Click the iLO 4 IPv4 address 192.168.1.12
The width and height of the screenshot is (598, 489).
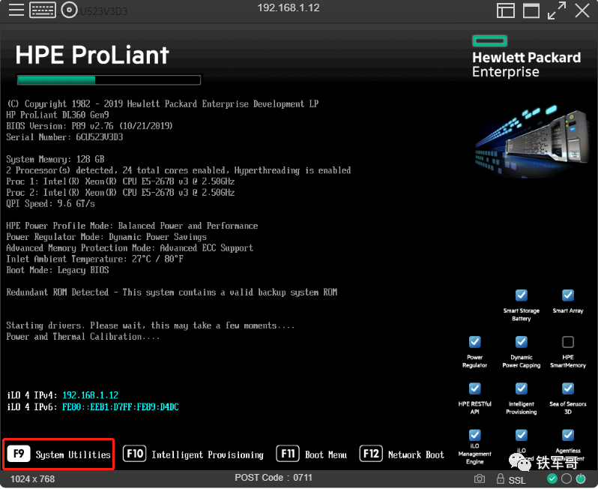coord(91,395)
